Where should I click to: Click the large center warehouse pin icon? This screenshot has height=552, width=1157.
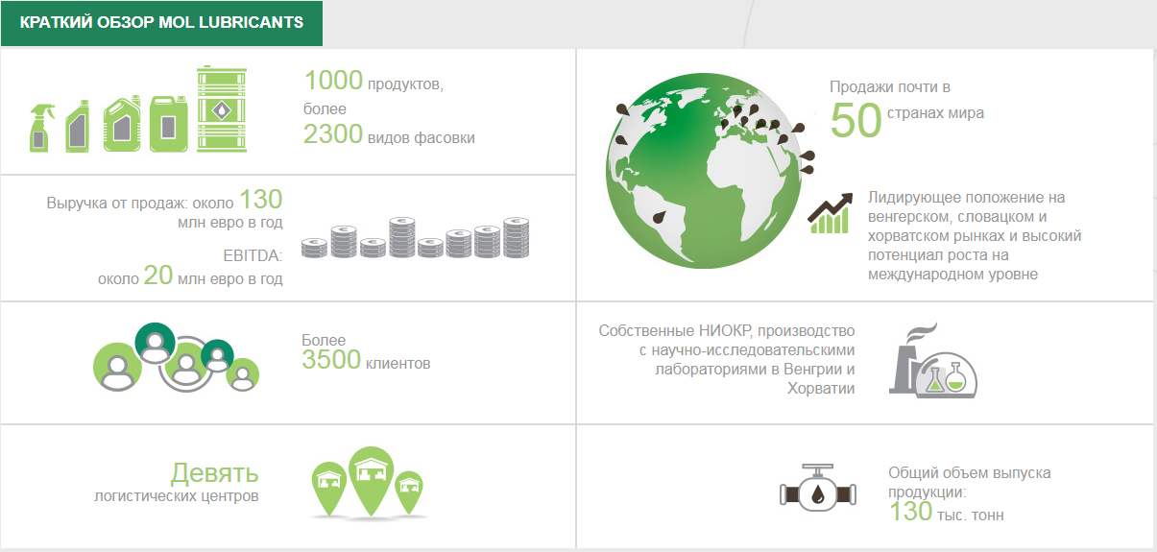(x=370, y=480)
